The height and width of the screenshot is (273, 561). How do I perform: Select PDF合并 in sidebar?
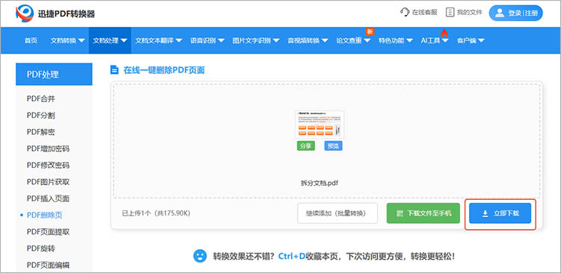pos(41,99)
